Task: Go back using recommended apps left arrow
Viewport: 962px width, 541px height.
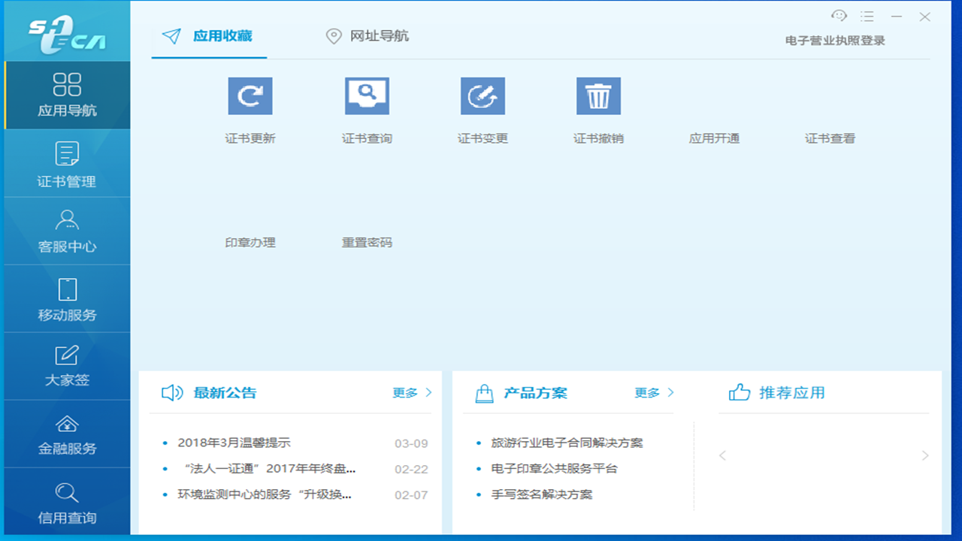Action: click(x=722, y=455)
